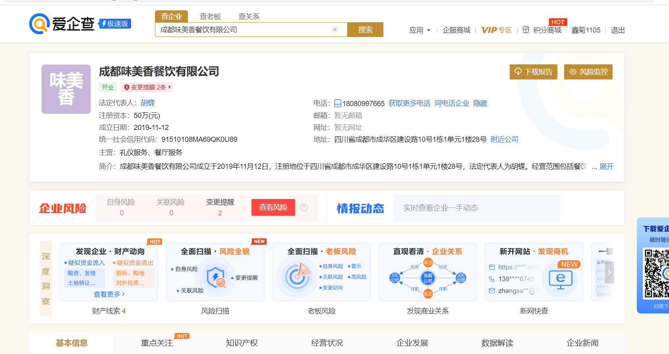Click the 积分商城 gift icon
This screenshot has width=669, height=354.
[x=526, y=30]
